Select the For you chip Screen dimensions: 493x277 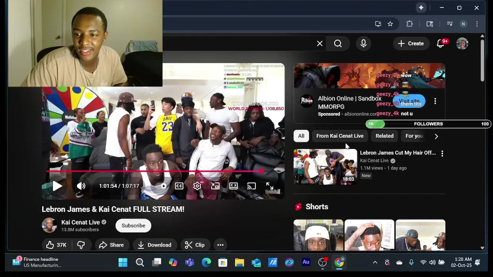click(x=414, y=136)
